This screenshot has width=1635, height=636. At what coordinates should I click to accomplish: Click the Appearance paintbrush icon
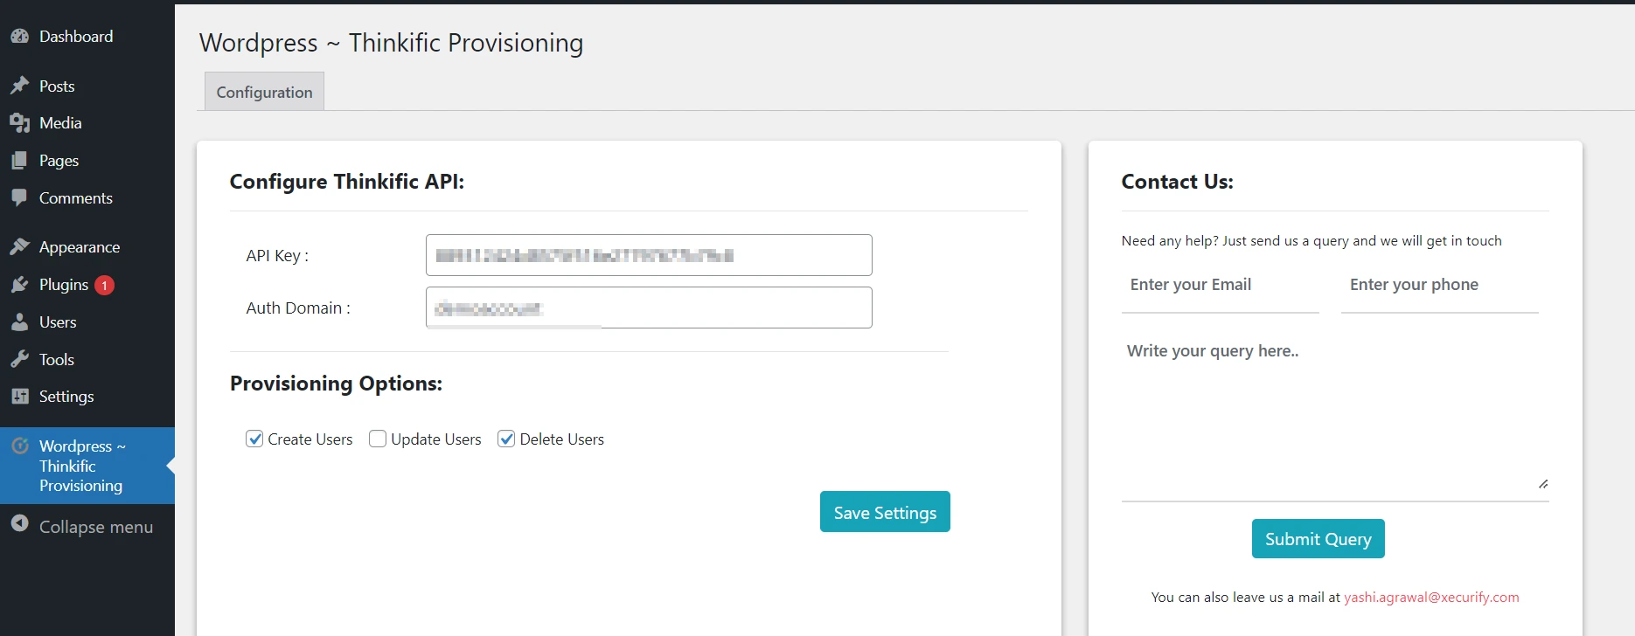coord(19,247)
